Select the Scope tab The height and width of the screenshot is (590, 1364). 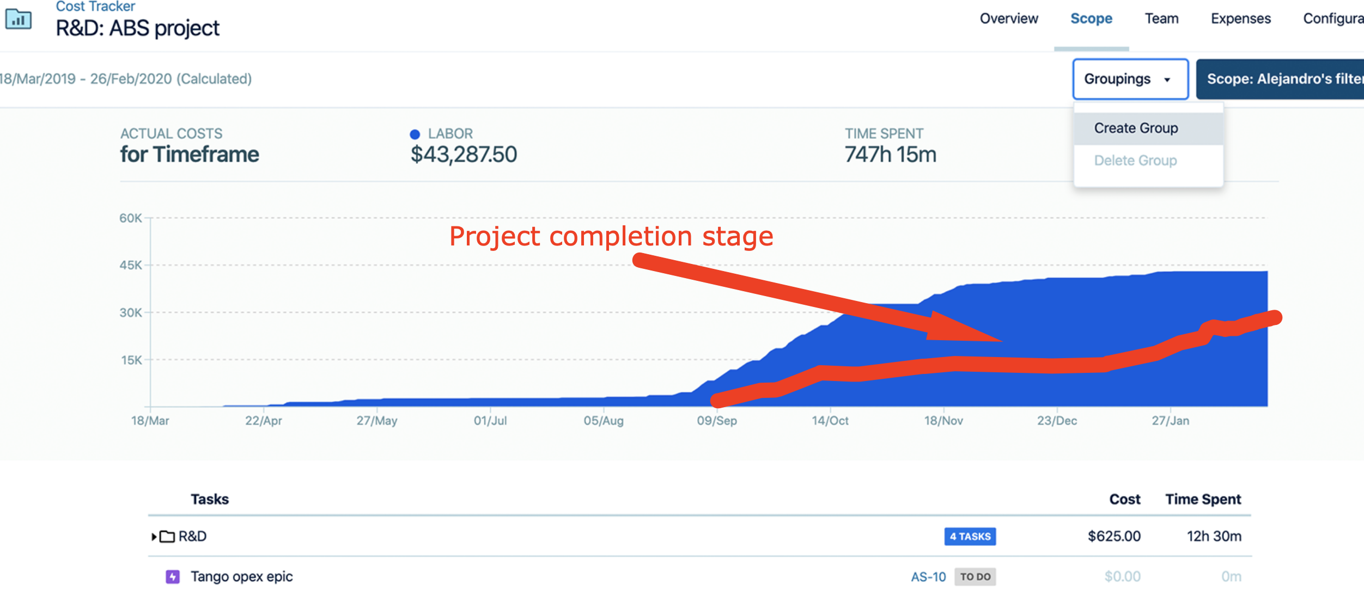1091,19
